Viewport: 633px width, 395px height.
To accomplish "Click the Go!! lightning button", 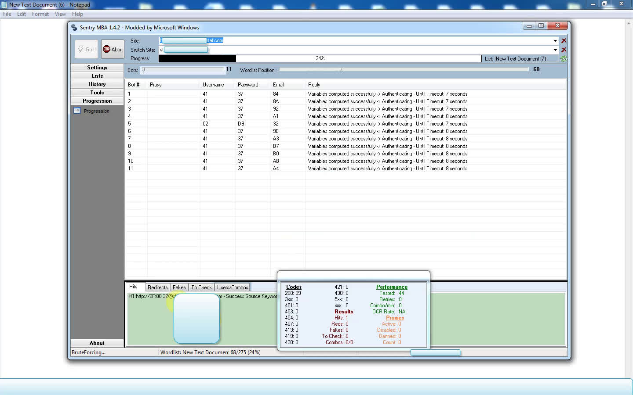I will click(x=87, y=49).
